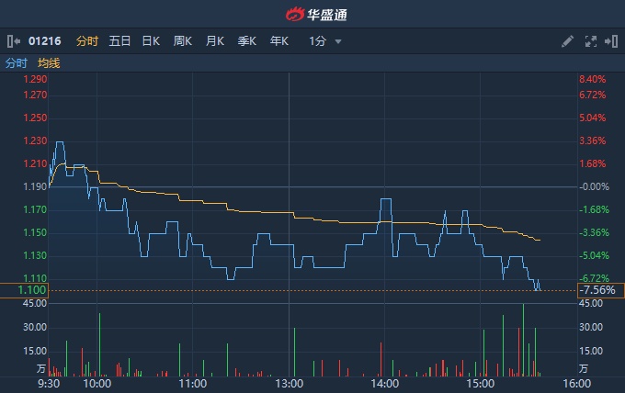This screenshot has width=625, height=393.
Task: Show the 年K yearly candlestick chart
Action: coord(279,41)
